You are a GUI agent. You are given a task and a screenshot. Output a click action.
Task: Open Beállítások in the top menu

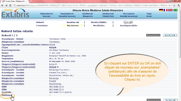(88, 14)
